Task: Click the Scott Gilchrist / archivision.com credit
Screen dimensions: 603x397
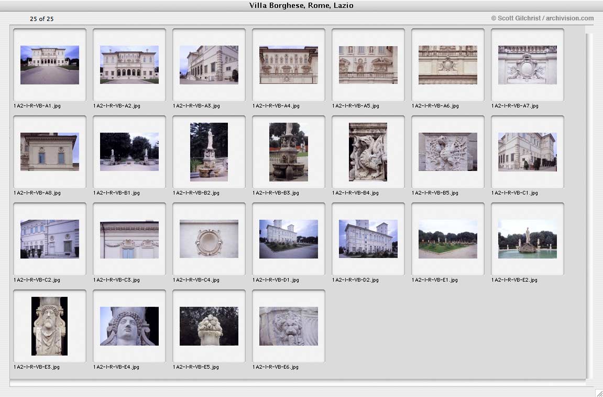Action: pyautogui.click(x=542, y=18)
